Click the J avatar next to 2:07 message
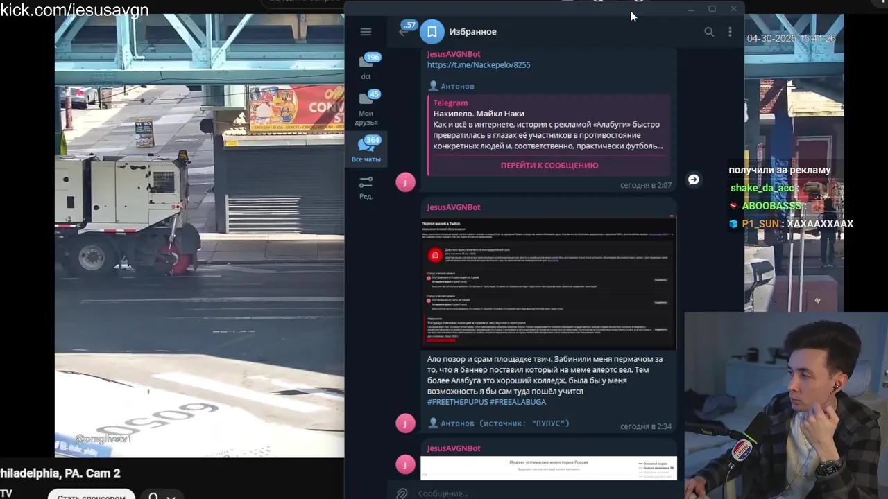Viewport: 888px width, 499px height. click(405, 182)
